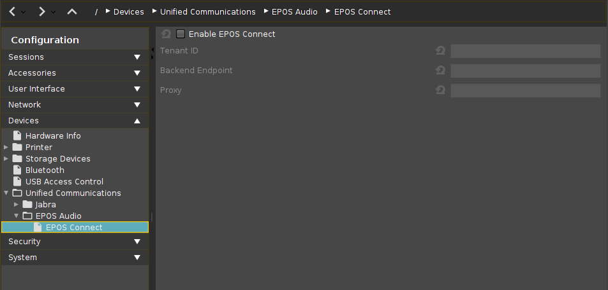Image resolution: width=608 pixels, height=290 pixels.
Task: Click Devices in the breadcrumb path
Action: pos(128,12)
